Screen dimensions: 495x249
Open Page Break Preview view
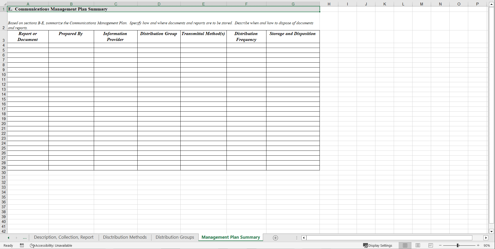click(431, 245)
